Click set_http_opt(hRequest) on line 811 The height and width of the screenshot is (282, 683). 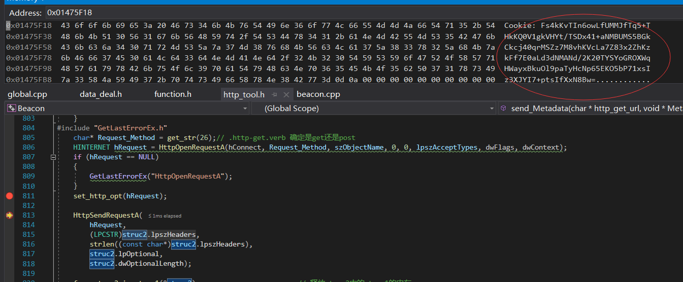[120, 196]
